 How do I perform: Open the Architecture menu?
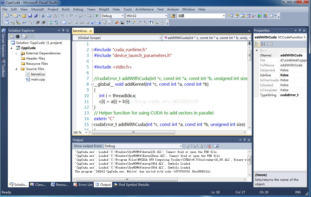pyautogui.click(x=144, y=9)
